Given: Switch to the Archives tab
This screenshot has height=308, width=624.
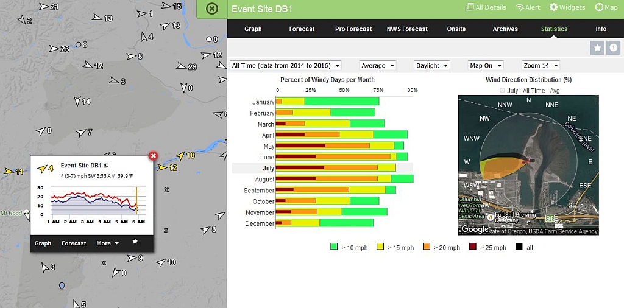Looking at the screenshot, I should click(505, 29).
